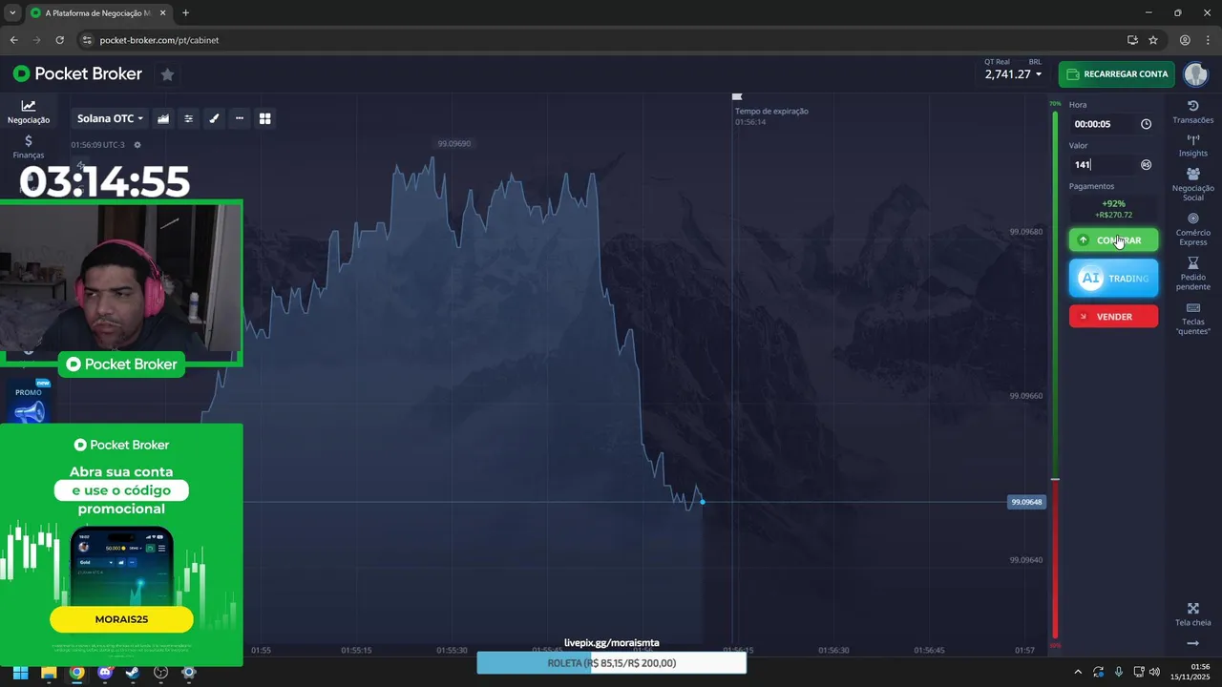Show hidden system tray icons
This screenshot has height=687, width=1222.
pos(1078,672)
